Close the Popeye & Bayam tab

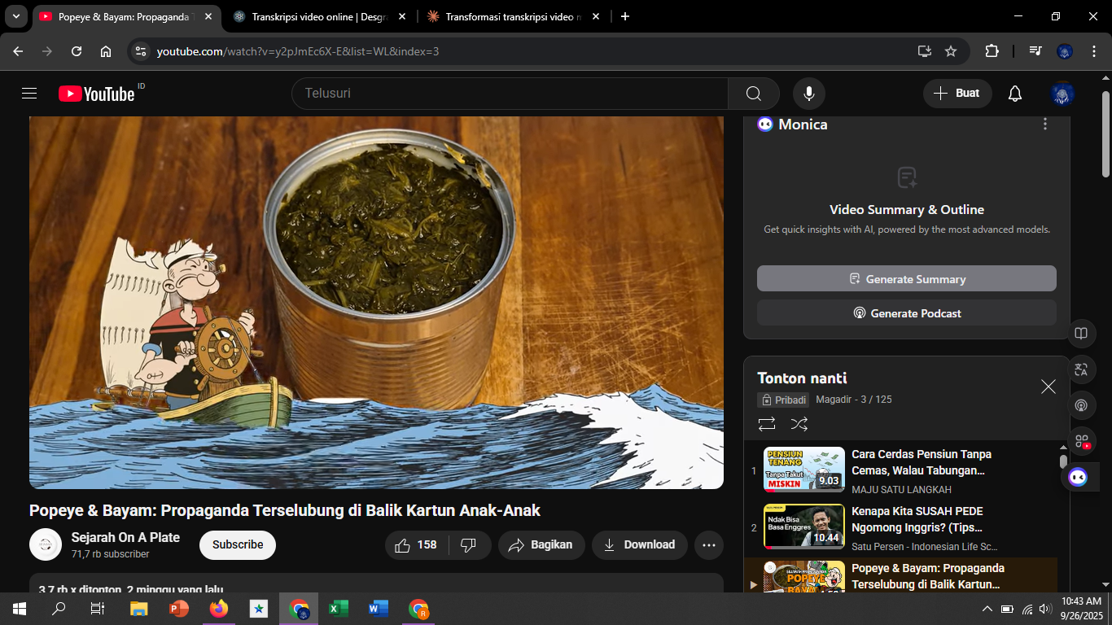[208, 16]
